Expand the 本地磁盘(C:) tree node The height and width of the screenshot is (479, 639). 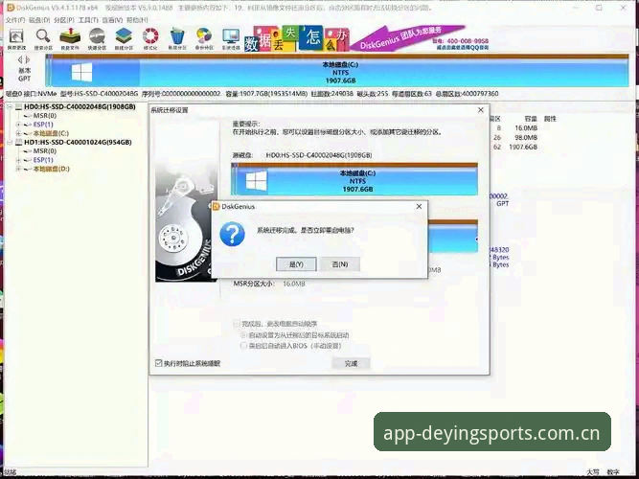[18, 133]
